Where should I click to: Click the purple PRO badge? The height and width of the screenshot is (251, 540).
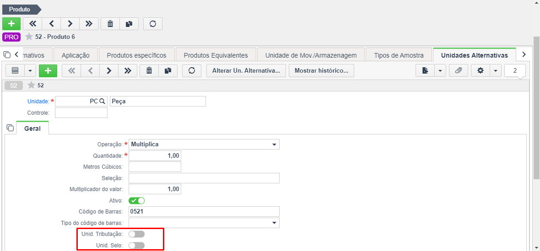(11, 37)
